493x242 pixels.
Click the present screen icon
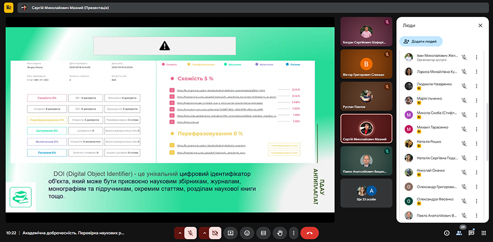coord(231,233)
